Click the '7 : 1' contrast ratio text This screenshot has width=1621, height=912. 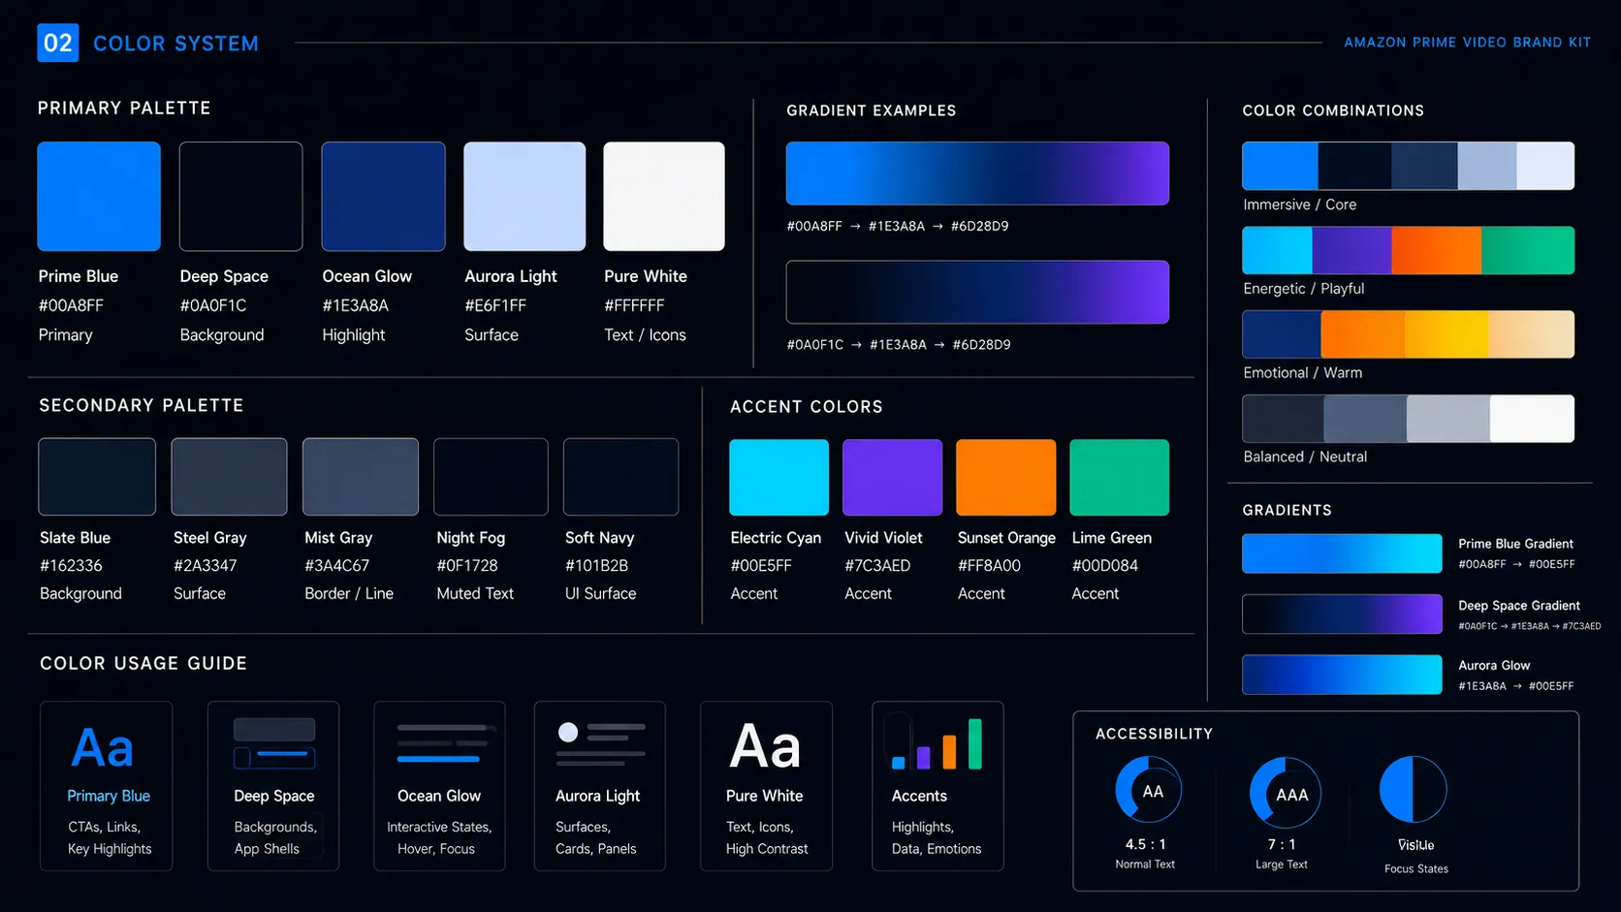click(1282, 844)
